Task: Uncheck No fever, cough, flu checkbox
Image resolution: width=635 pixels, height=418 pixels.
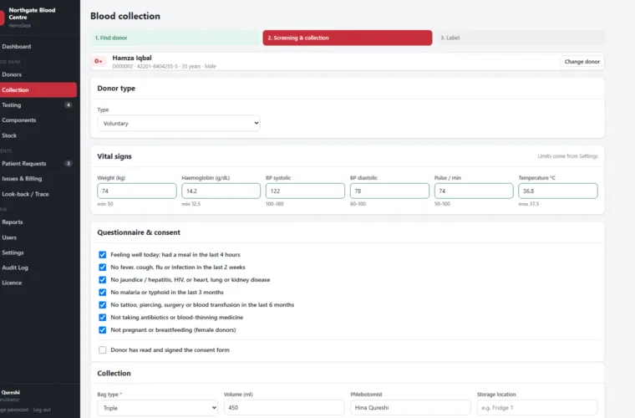Action: coord(103,267)
